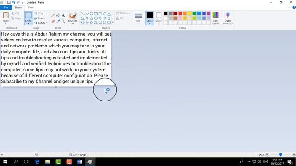Click the zoom in plus button
Viewport: 296px width, 166px height.
(294, 155)
